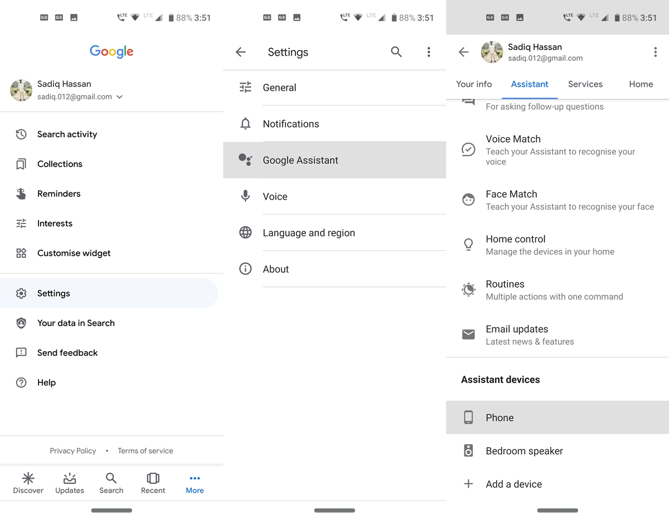Tap the Notifications bell icon

pyautogui.click(x=245, y=124)
